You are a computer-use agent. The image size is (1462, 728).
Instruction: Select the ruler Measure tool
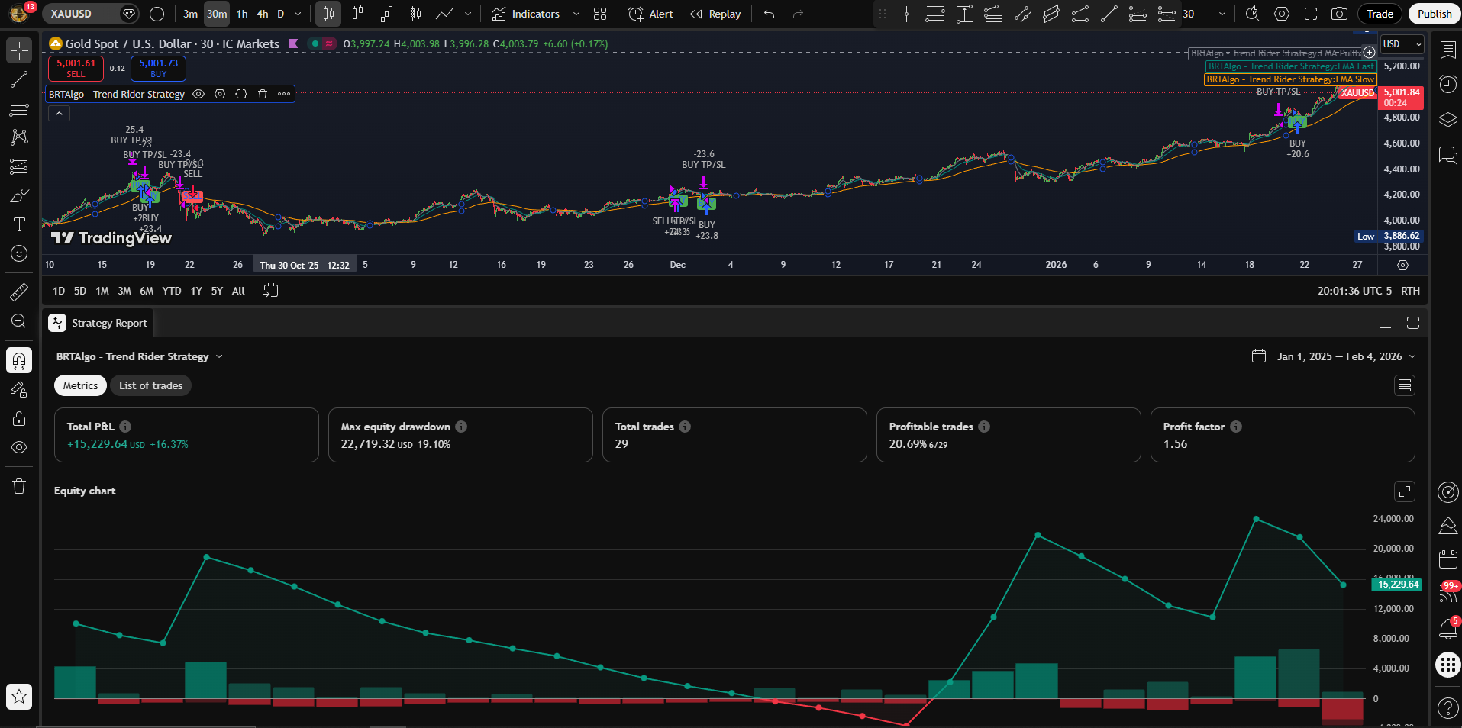(x=19, y=292)
